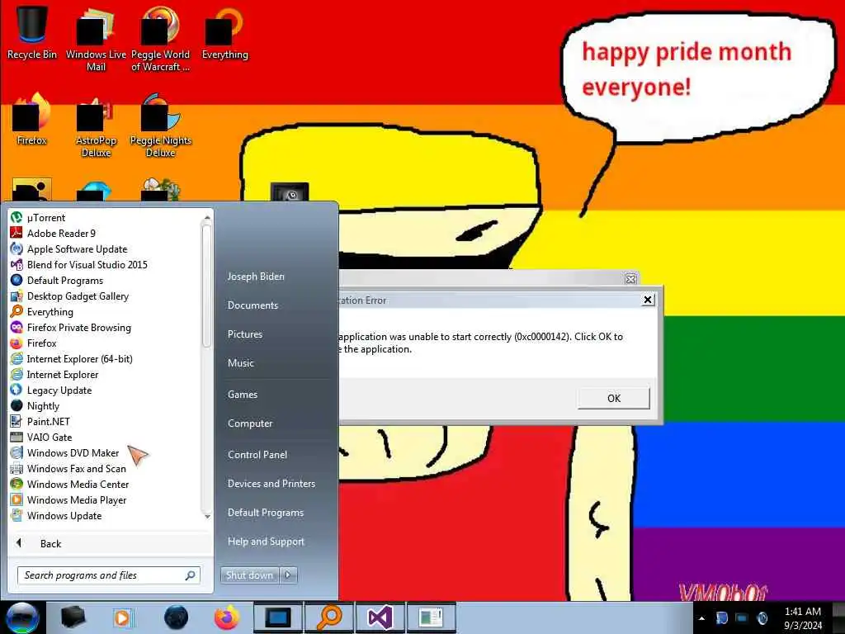Expand the Shut down options arrow
Screen dimensions: 845x634
288,575
